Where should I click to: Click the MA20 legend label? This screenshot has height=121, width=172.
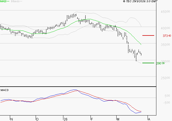[3, 1]
